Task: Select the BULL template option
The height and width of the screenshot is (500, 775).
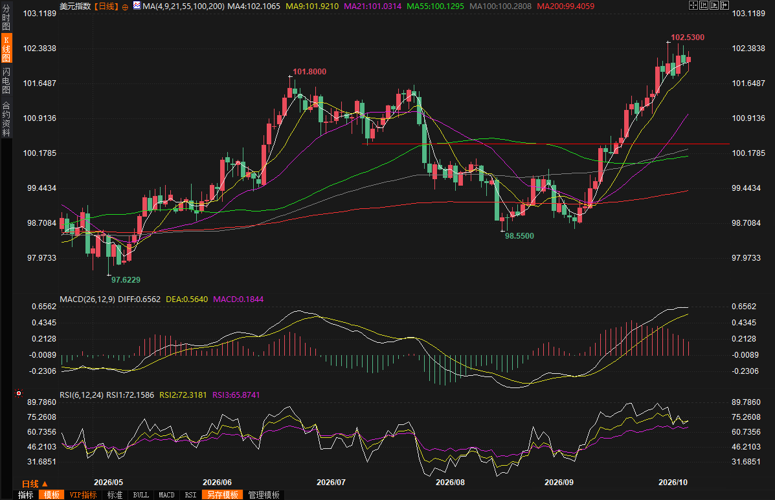Action: [x=141, y=495]
